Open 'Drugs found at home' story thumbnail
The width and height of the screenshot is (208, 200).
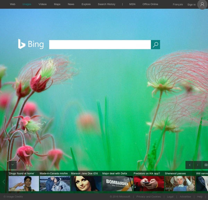(24, 184)
